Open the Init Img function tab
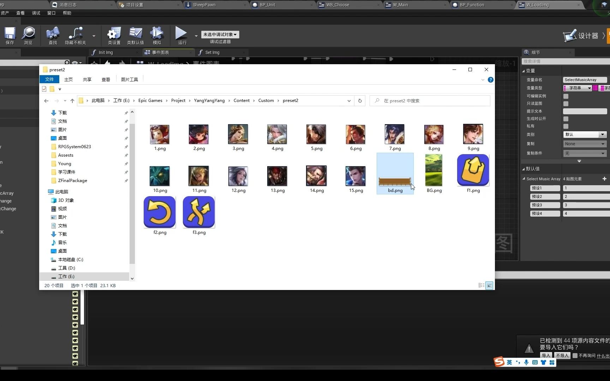The height and width of the screenshot is (381, 610). tap(106, 52)
